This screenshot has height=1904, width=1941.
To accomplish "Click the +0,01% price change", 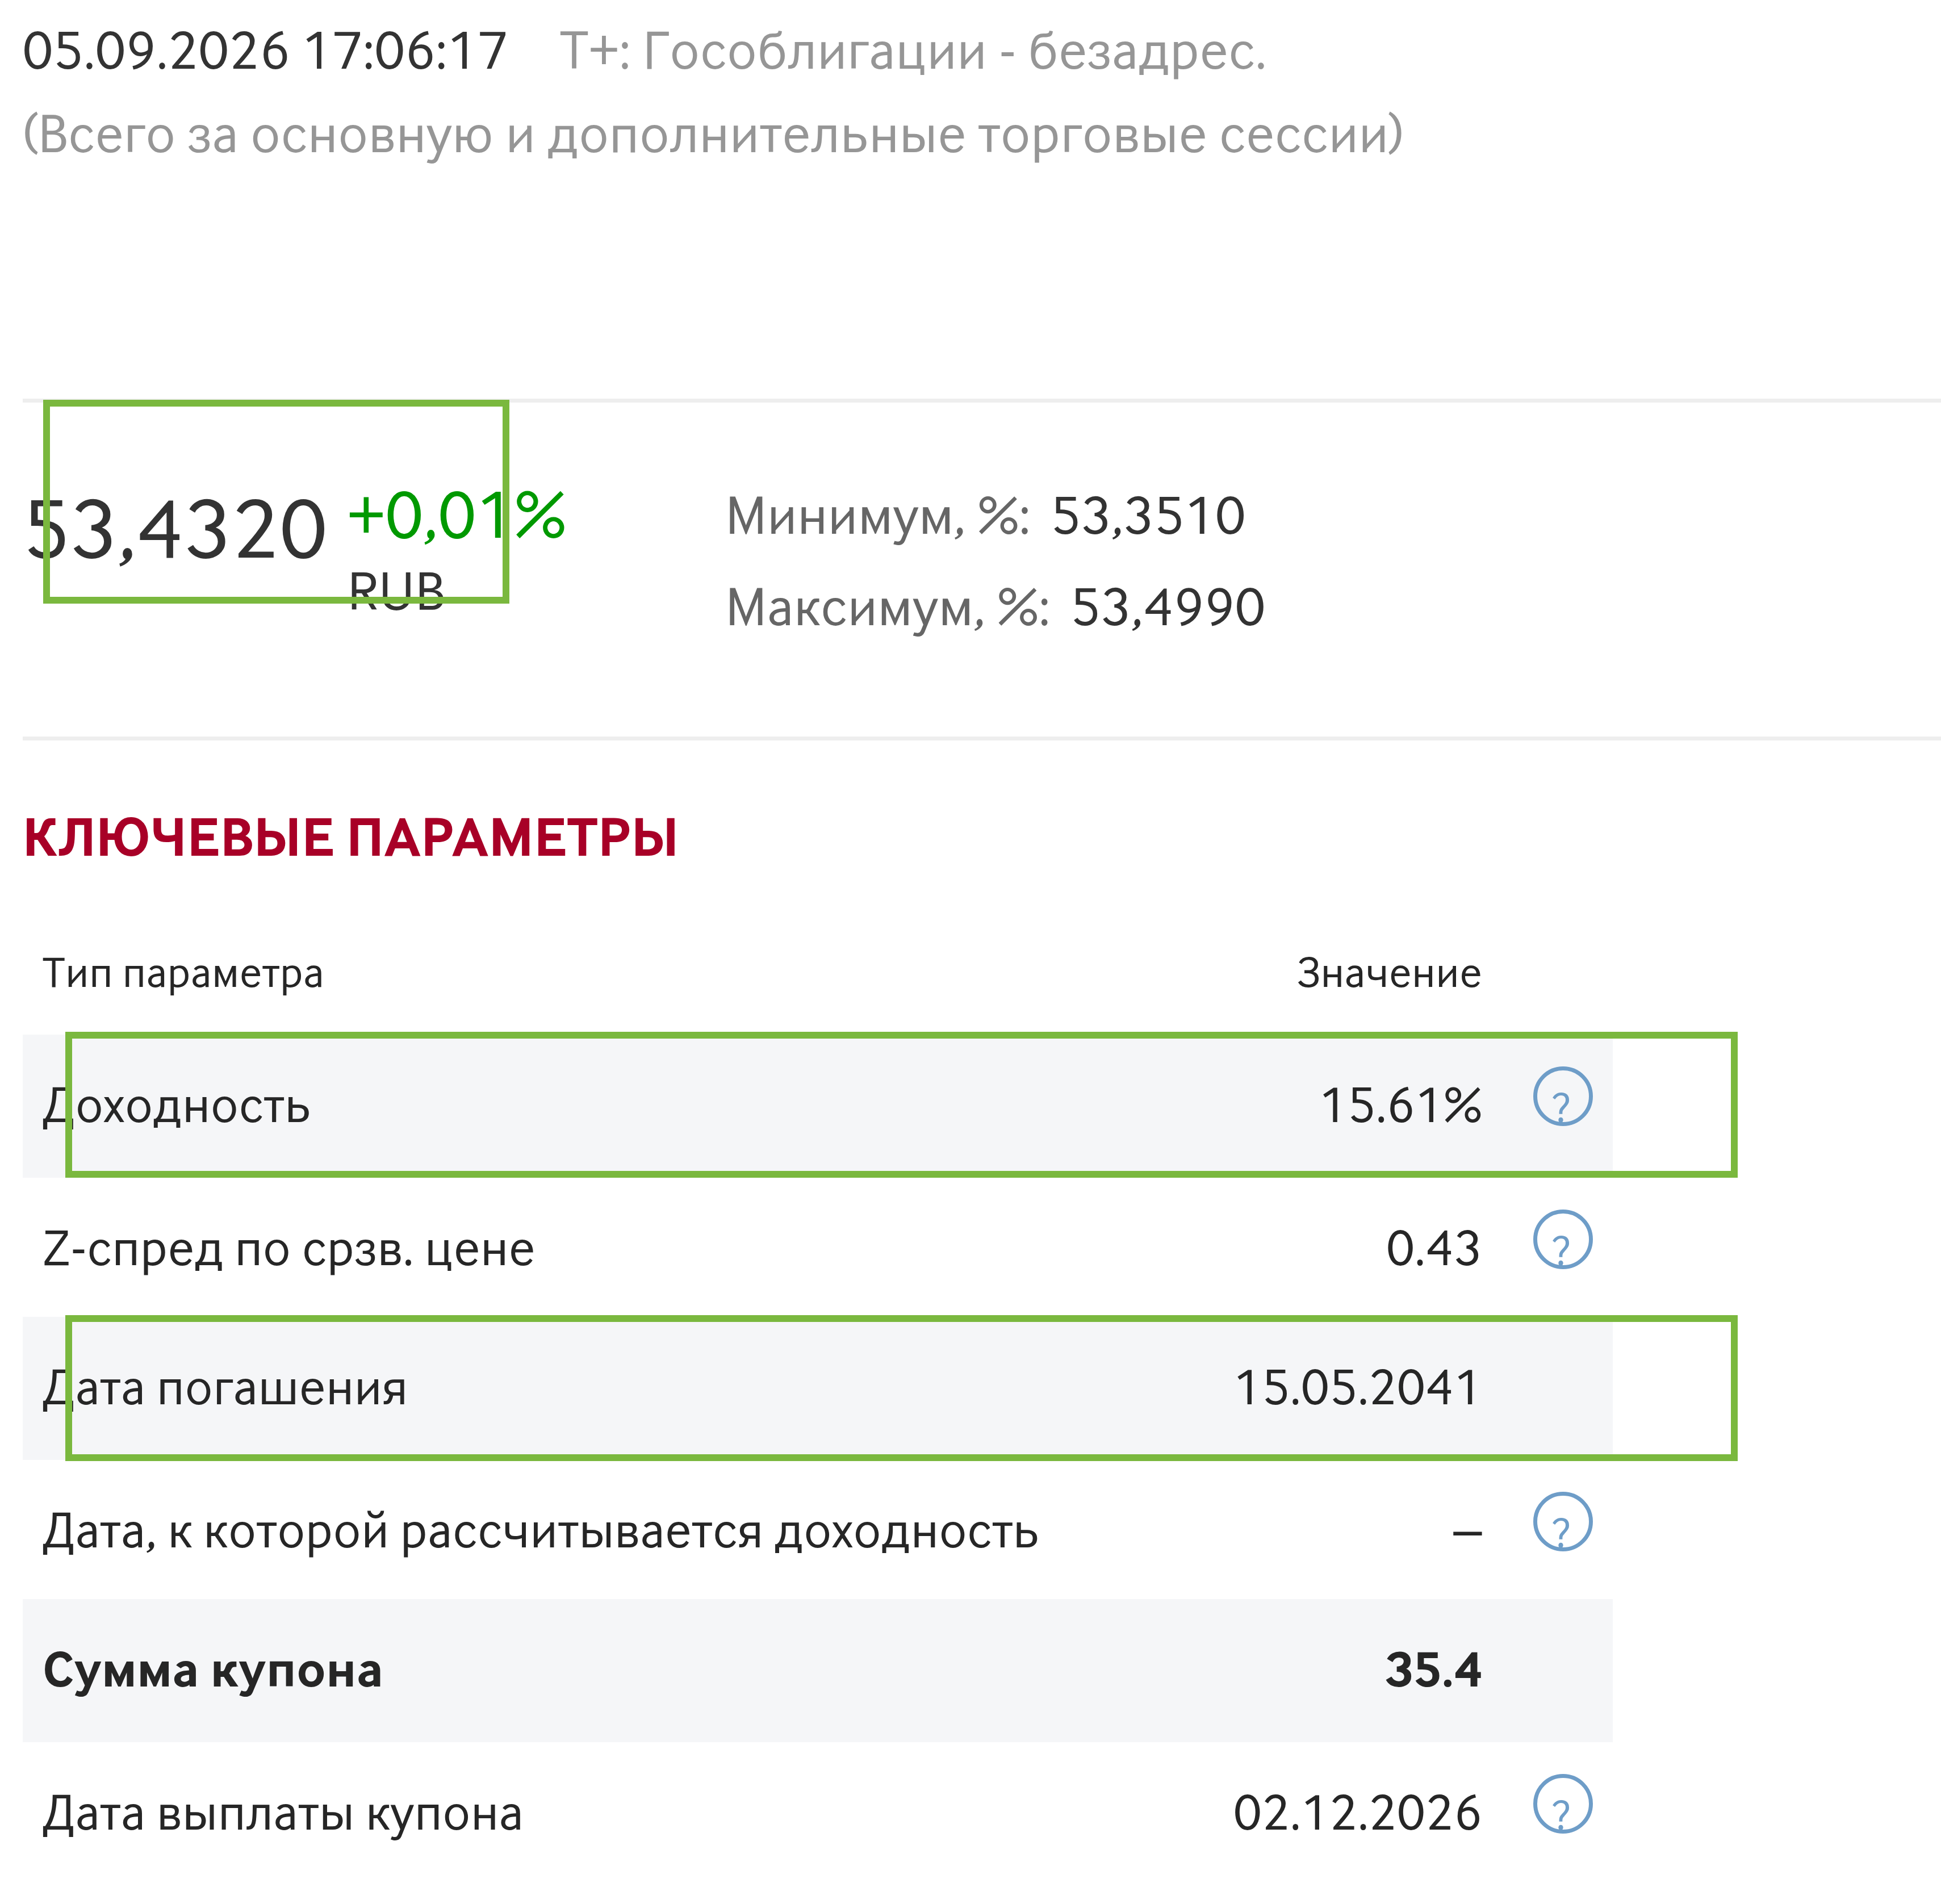I will pyautogui.click(x=456, y=516).
